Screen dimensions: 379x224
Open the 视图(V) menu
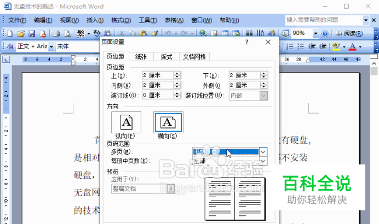(70, 21)
